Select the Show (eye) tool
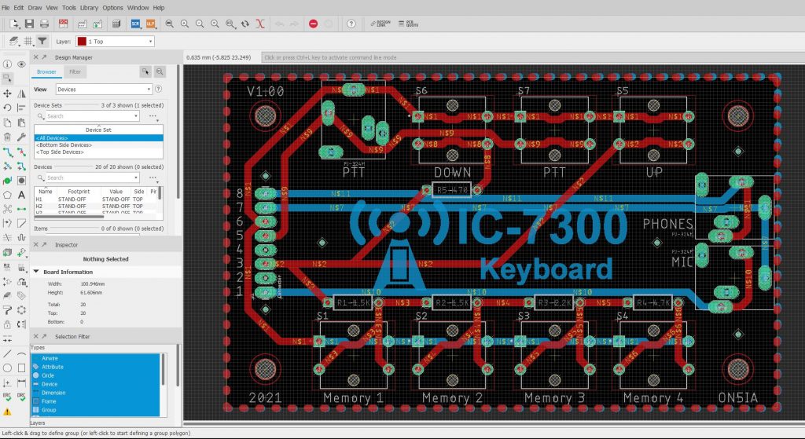 (21, 64)
